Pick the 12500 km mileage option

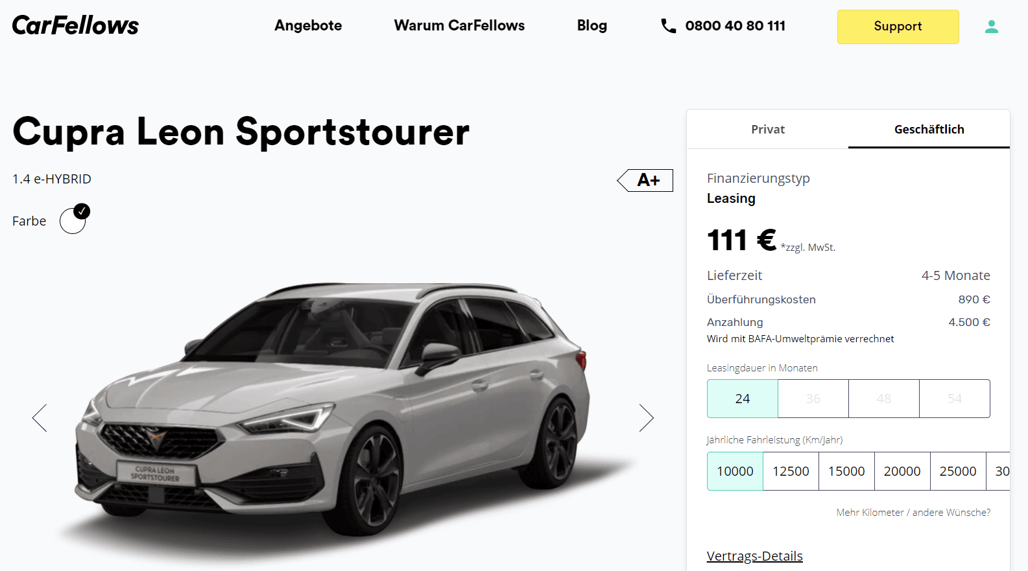791,471
